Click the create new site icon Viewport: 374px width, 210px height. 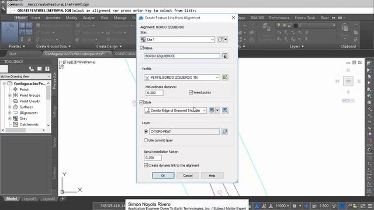[220, 40]
